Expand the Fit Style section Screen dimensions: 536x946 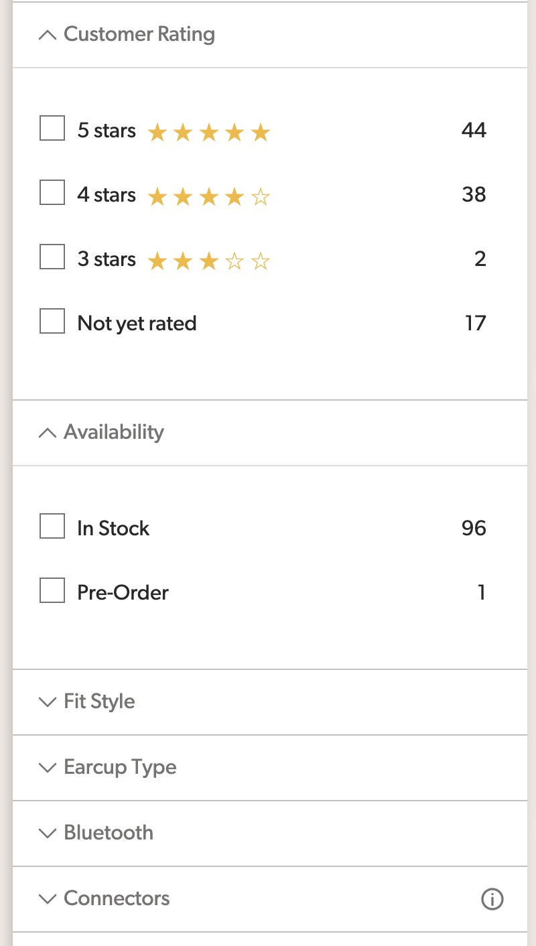pyautogui.click(x=270, y=702)
